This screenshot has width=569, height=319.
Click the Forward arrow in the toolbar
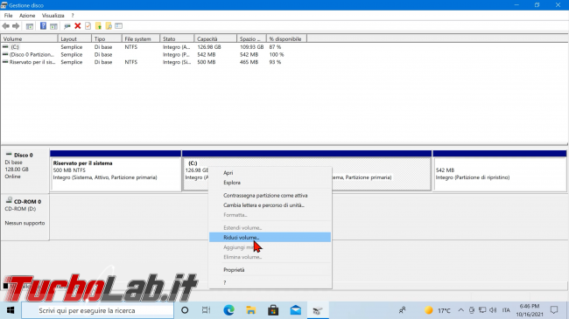click(16, 26)
